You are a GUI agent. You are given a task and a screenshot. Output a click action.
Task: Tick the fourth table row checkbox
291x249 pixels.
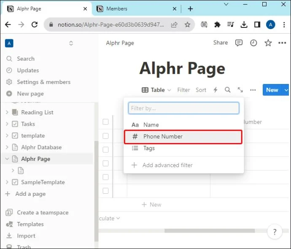point(105,177)
